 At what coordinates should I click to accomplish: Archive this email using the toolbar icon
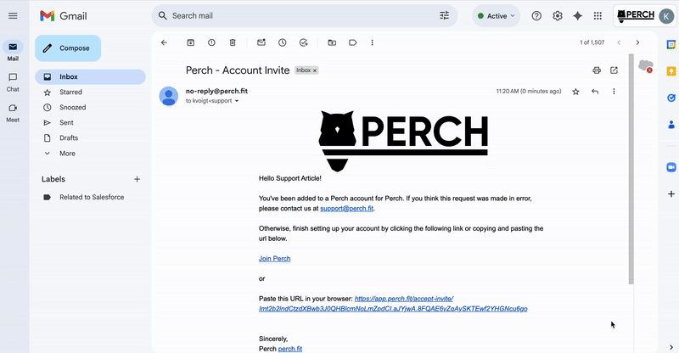[x=190, y=42]
